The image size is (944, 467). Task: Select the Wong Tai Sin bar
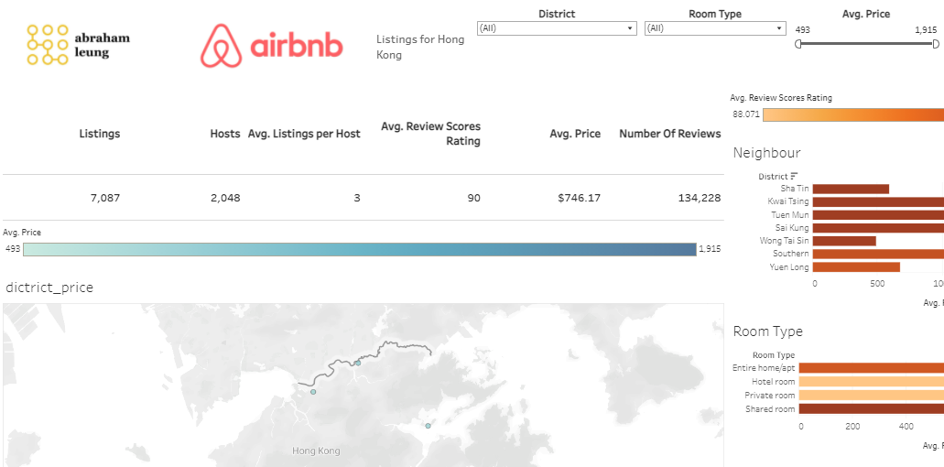click(x=844, y=241)
